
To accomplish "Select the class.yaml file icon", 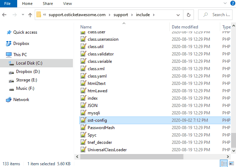I will (x=83, y=76).
